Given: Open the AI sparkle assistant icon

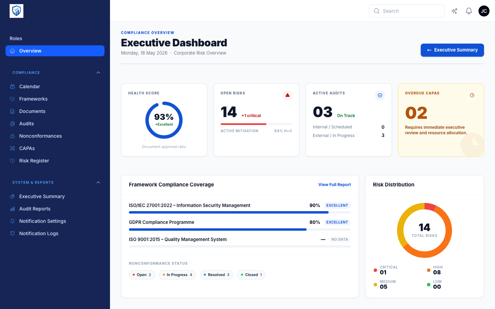Looking at the screenshot, I should (454, 11).
